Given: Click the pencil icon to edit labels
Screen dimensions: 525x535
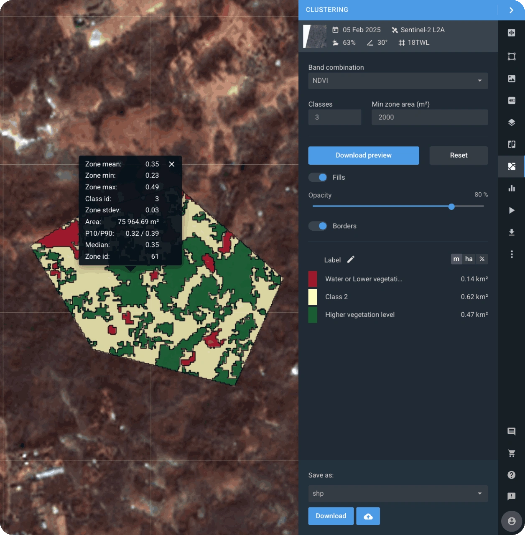Looking at the screenshot, I should tap(351, 260).
